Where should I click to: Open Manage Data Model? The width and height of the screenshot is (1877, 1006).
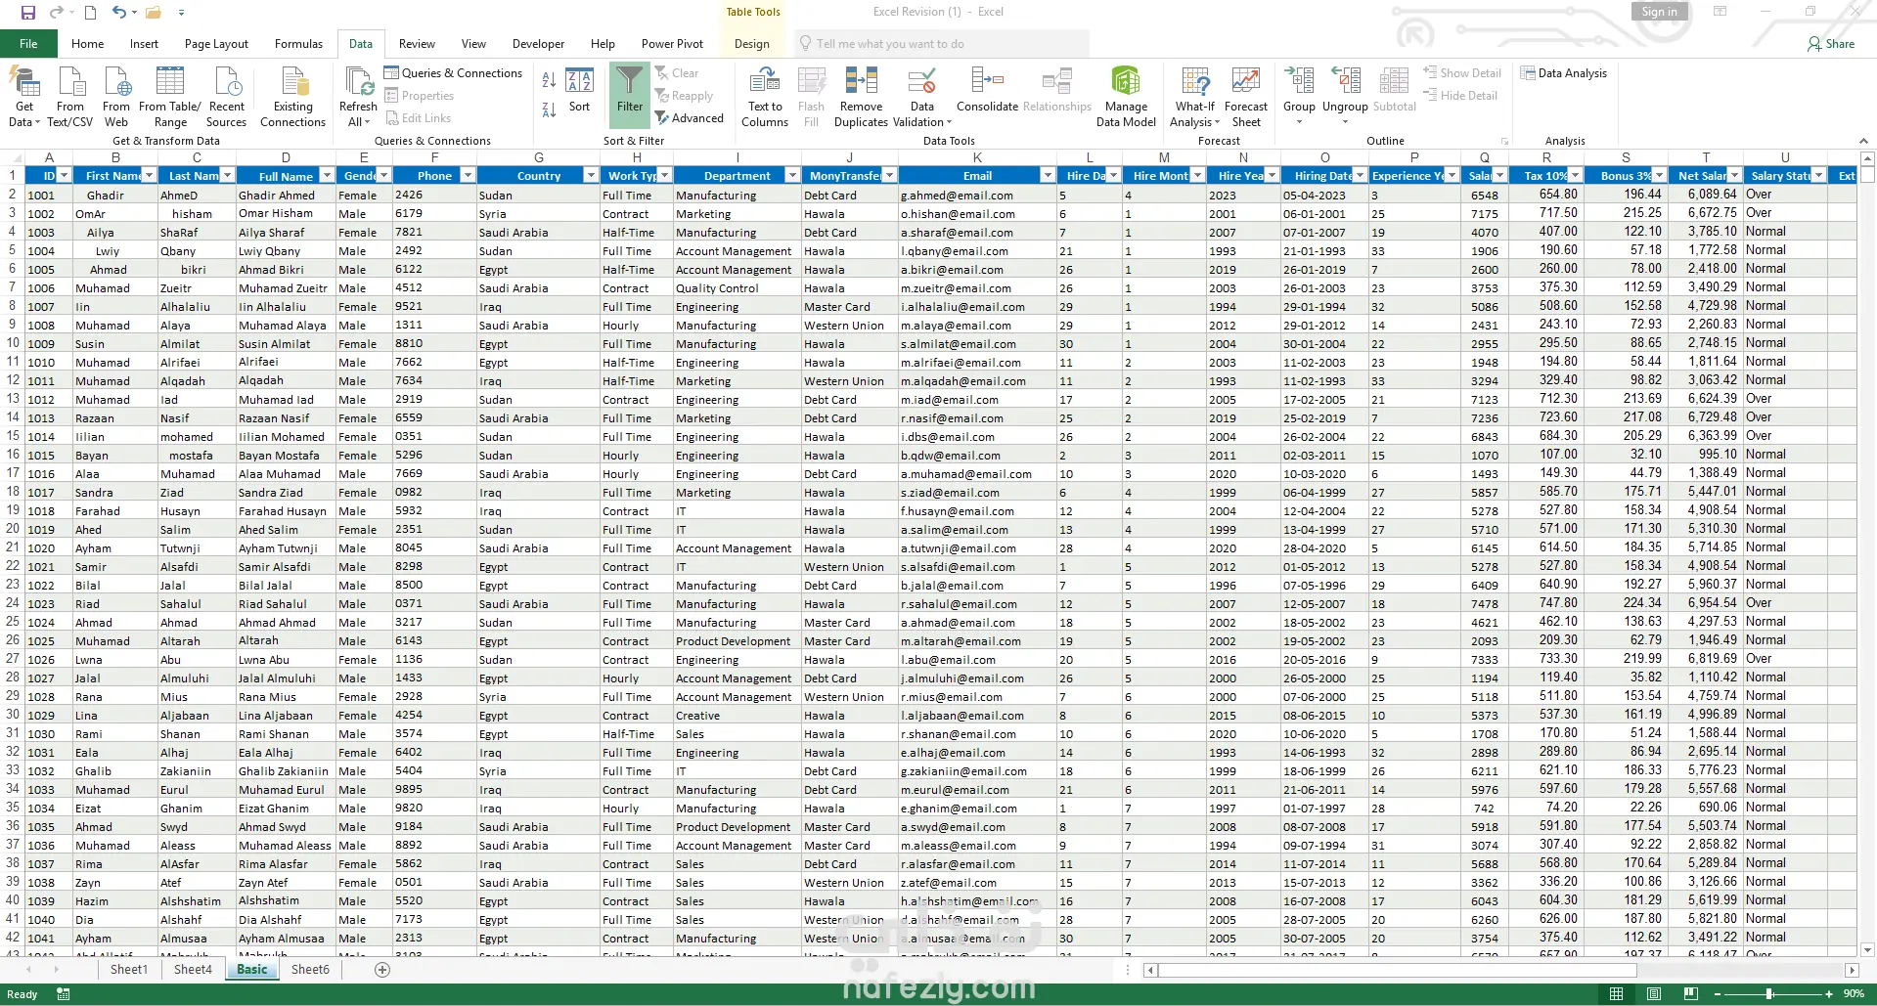pyautogui.click(x=1126, y=96)
